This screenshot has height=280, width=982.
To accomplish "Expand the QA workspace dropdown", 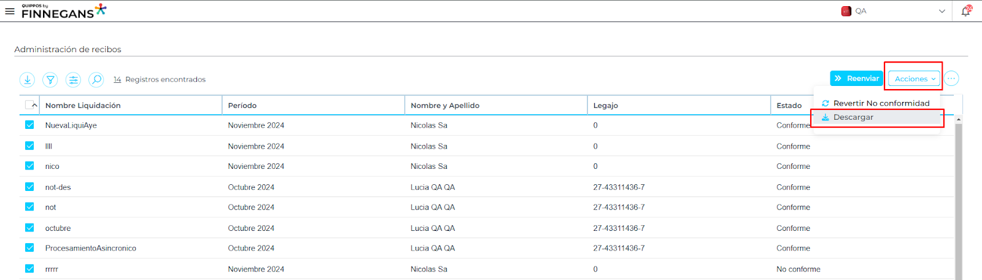I will [x=941, y=11].
